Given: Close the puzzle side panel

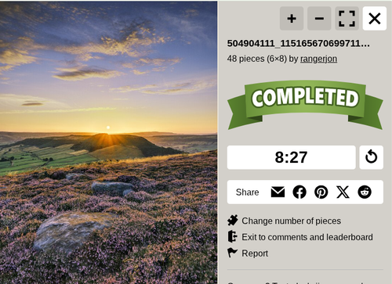Looking at the screenshot, I should [x=375, y=19].
